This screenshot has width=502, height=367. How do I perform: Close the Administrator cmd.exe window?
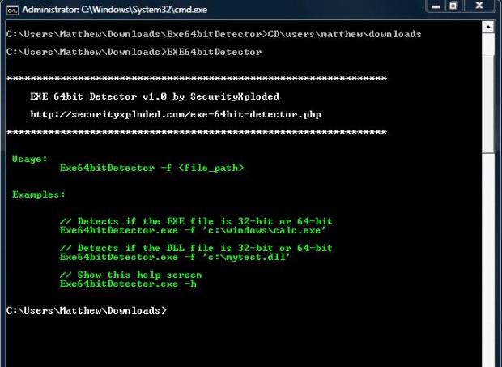[x=479, y=6]
